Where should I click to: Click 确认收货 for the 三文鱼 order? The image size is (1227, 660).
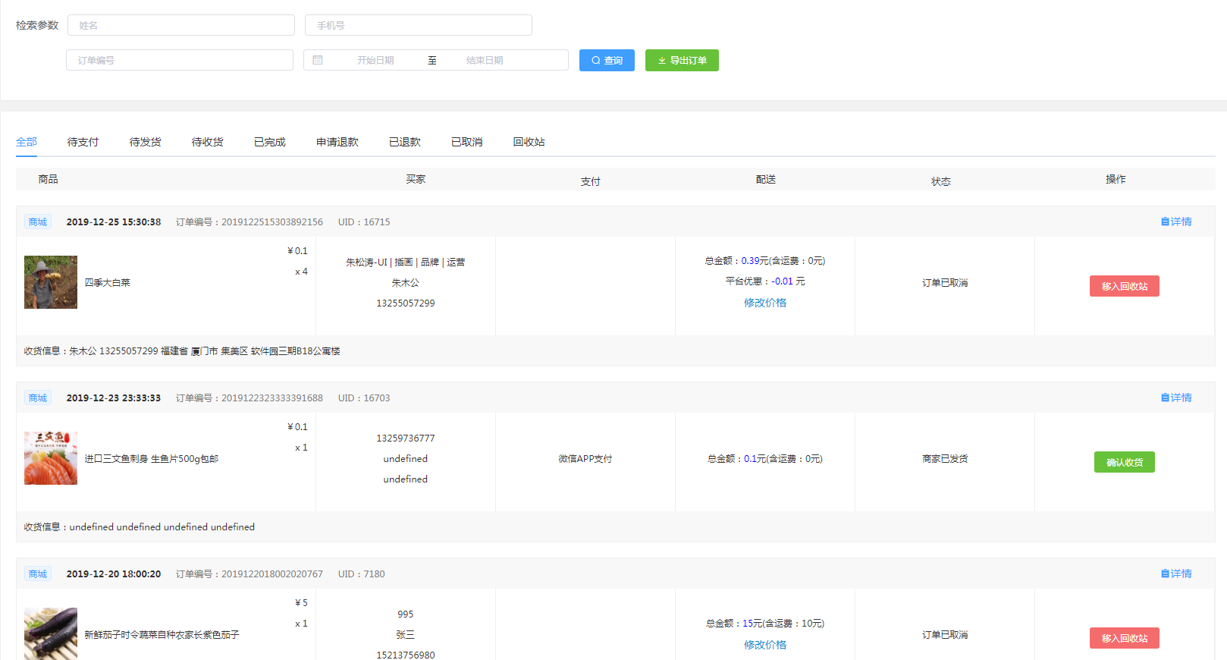tap(1125, 462)
